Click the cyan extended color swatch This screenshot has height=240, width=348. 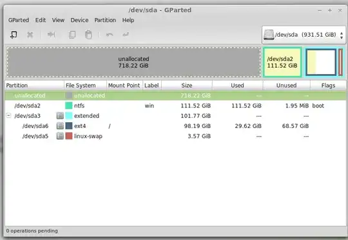pyautogui.click(x=69, y=116)
